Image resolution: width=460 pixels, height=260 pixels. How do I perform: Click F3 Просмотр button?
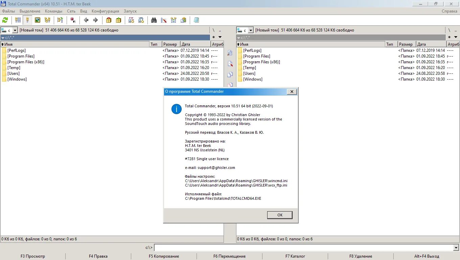[33, 256]
